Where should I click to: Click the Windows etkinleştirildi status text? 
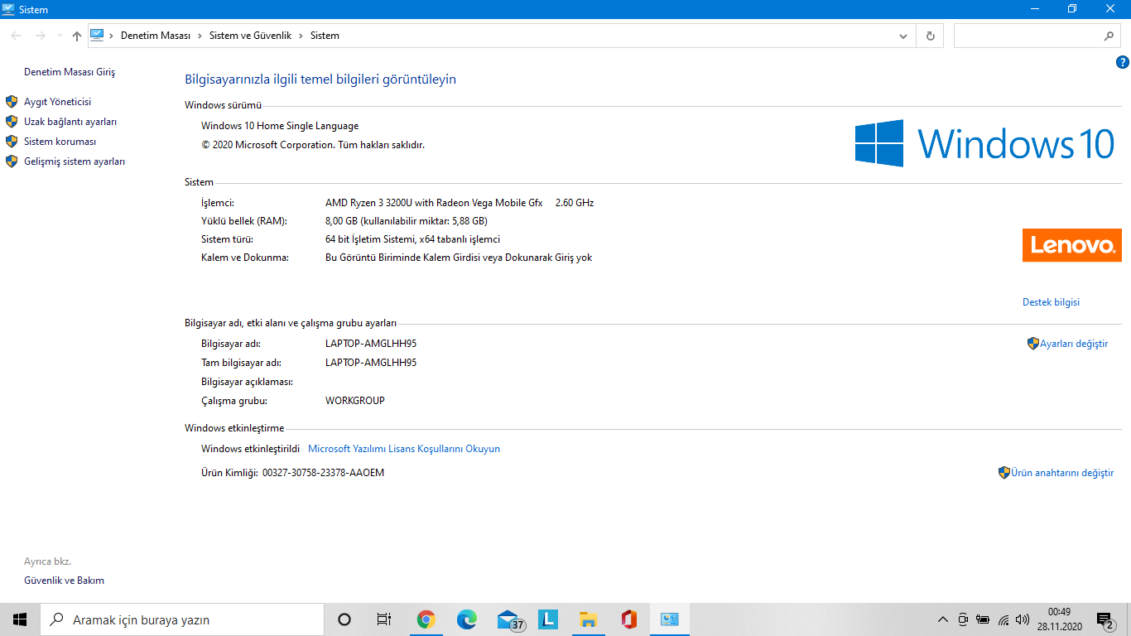(250, 449)
